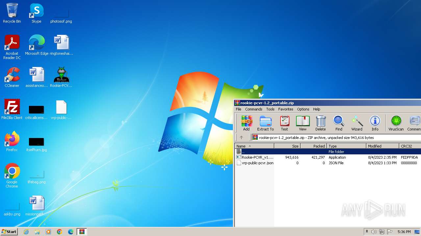Open Edge from the taskbar
Viewport: 421px width, 236px height.
(71, 232)
